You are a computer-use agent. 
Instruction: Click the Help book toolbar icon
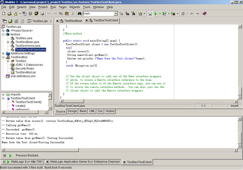204,14
